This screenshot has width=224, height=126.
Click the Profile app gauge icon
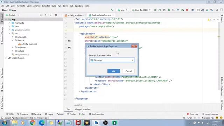pos(178,10)
